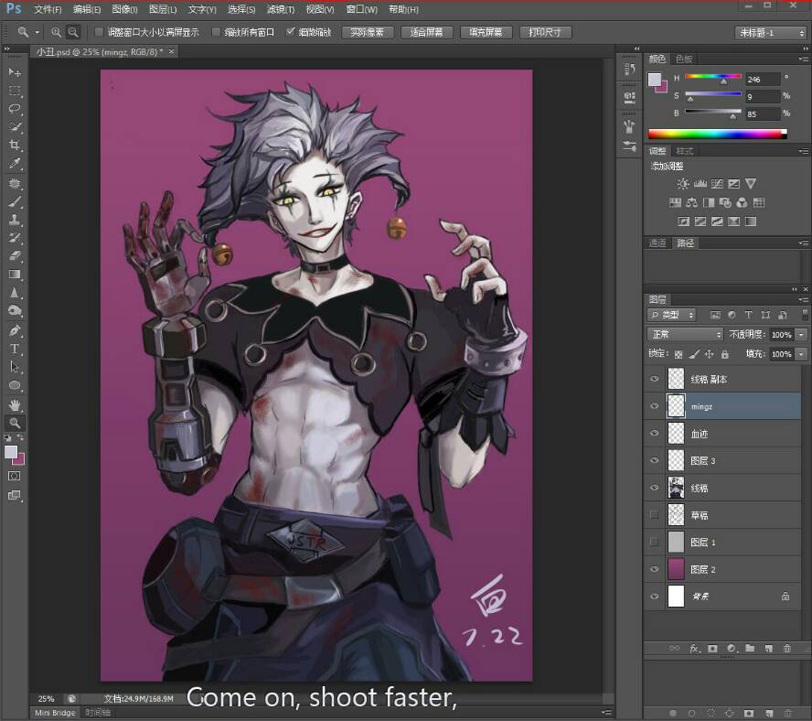Image resolution: width=812 pixels, height=721 pixels.
Task: Click the delete layer trash icon
Action: [786, 648]
